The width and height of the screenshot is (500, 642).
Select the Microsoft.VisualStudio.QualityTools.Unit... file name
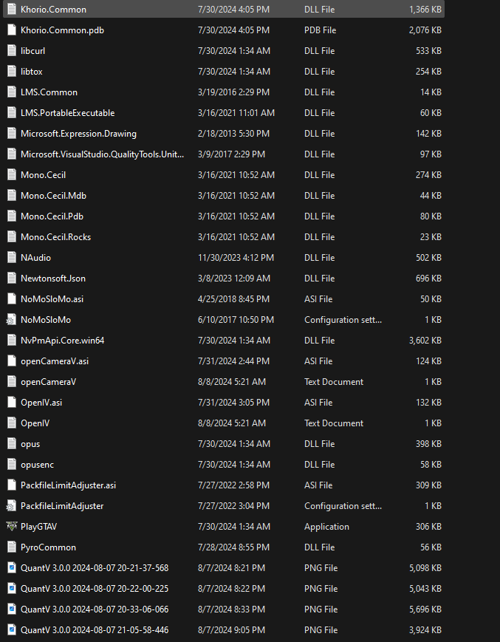[x=103, y=154]
